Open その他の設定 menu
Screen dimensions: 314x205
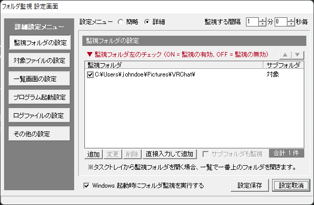[39, 134]
